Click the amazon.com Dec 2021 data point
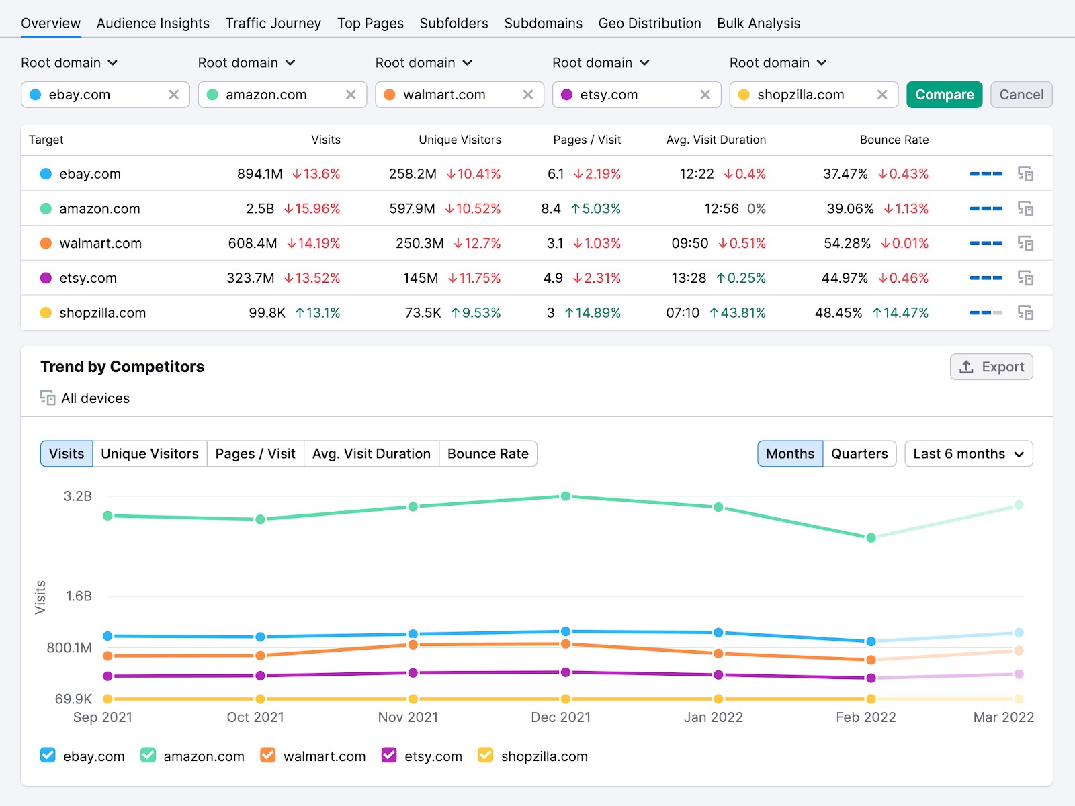The height and width of the screenshot is (806, 1075). pyautogui.click(x=566, y=496)
